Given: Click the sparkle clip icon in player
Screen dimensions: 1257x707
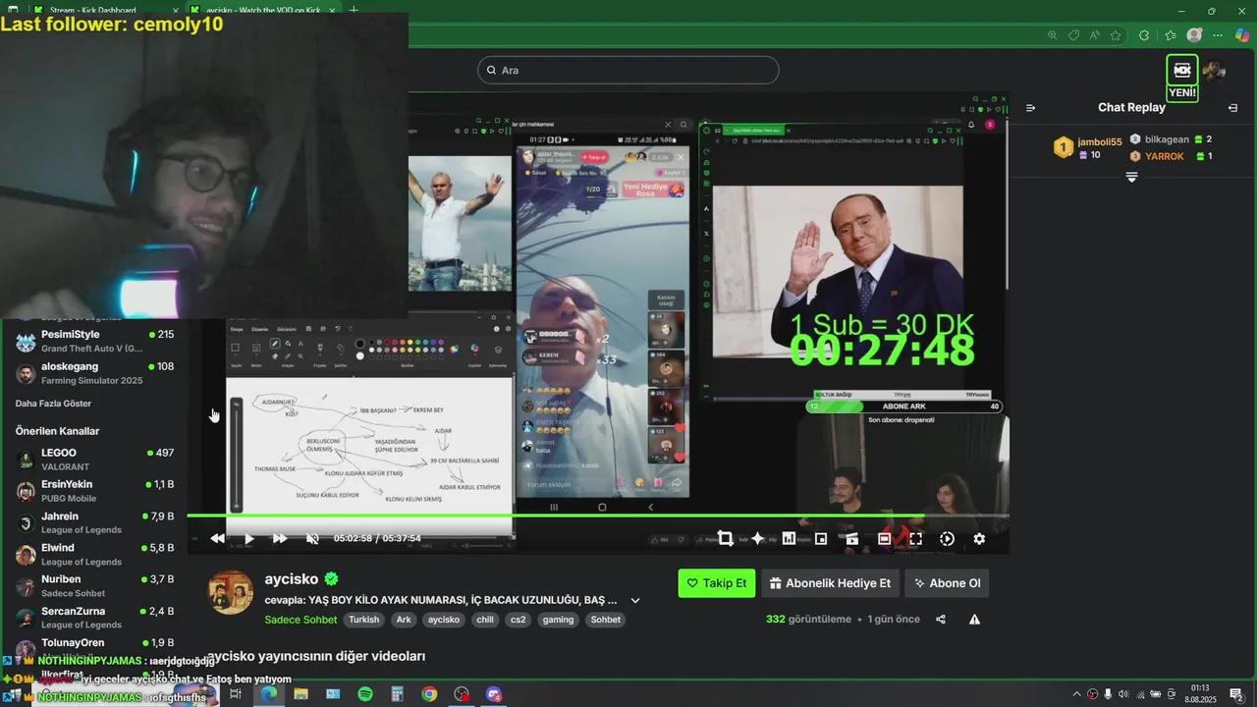Looking at the screenshot, I should point(757,538).
